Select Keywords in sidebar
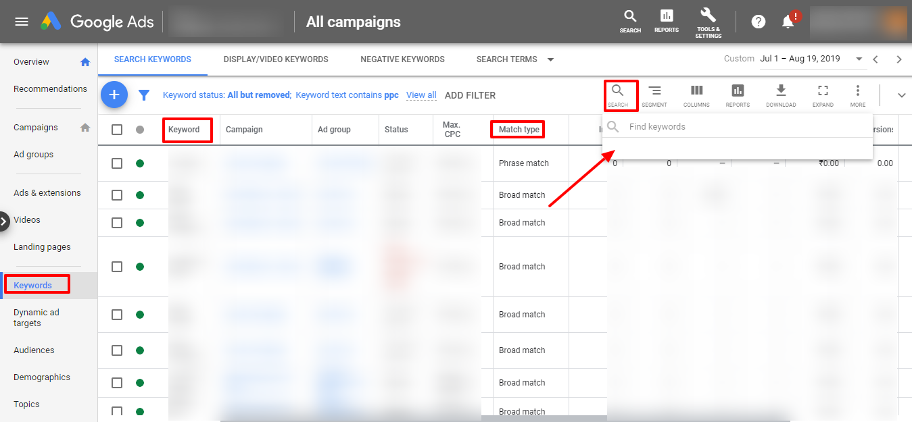This screenshot has height=422, width=912. (32, 286)
